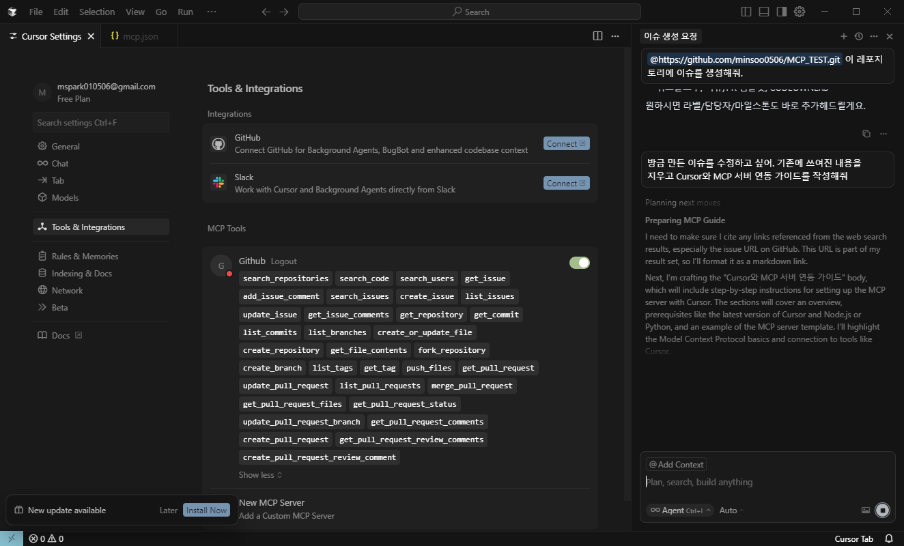
Task: Show chat history clock icon
Action: tap(859, 36)
